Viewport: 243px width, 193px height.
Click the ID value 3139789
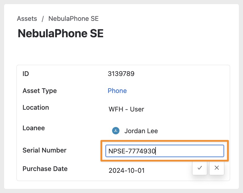click(x=121, y=74)
